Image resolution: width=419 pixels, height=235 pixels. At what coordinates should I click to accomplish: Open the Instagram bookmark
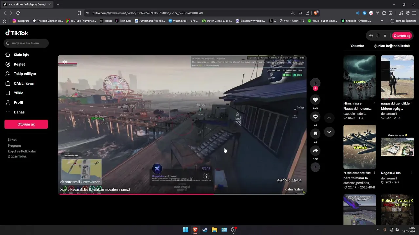point(21,21)
